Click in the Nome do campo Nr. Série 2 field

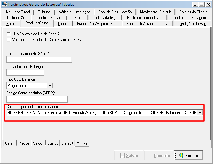tap(39, 59)
